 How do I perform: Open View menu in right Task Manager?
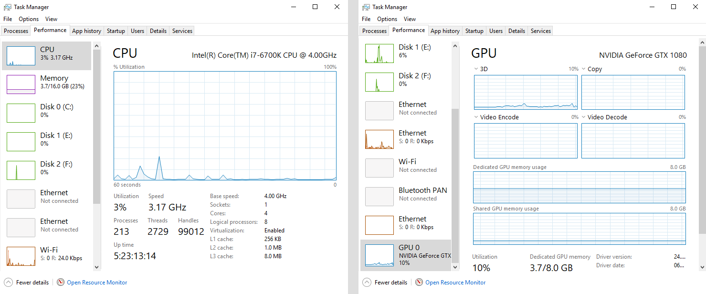pyautogui.click(x=410, y=19)
